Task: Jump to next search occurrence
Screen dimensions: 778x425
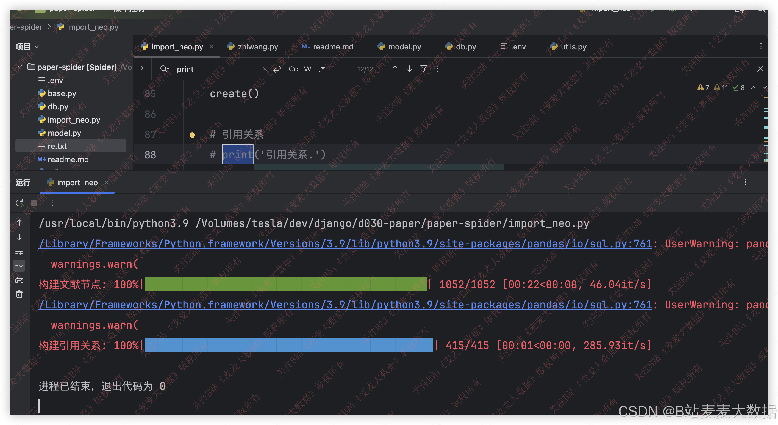Action: coord(409,69)
